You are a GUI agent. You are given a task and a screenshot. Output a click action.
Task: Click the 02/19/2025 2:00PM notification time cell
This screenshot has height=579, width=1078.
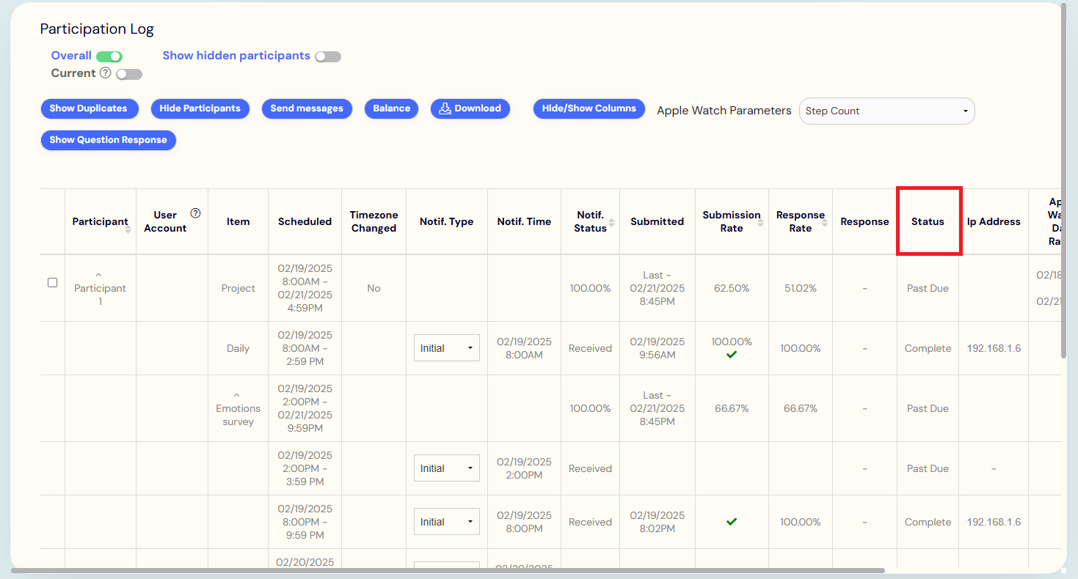[x=524, y=468]
